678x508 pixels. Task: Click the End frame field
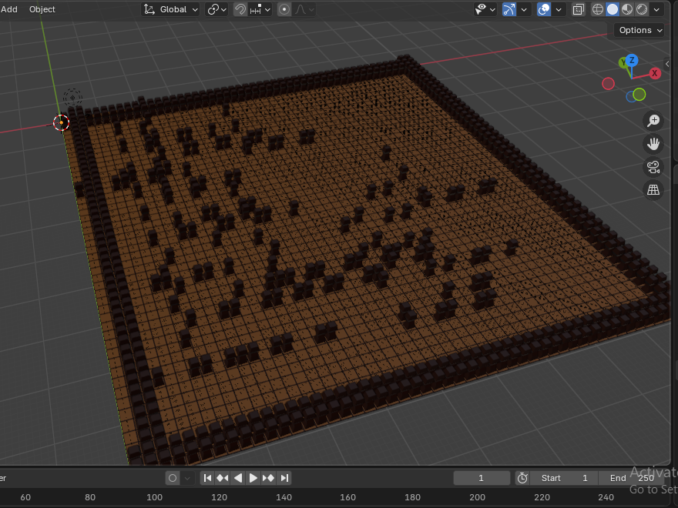[633, 478]
